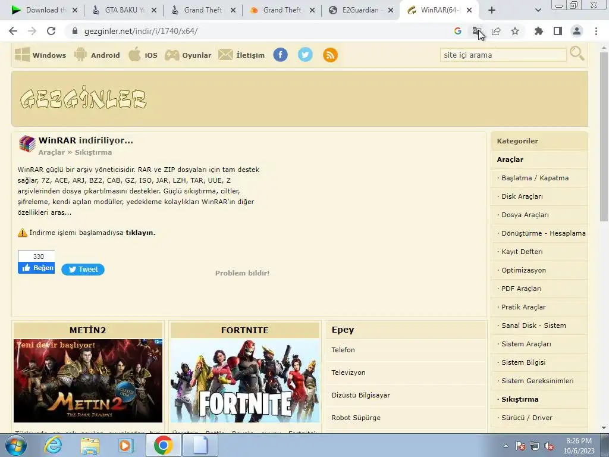Screen dimensions: 609x457
Task: Open the media player taskbar icon
Action: [x=125, y=445]
